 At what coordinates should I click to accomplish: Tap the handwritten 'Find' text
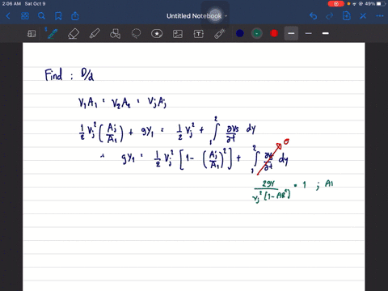pyautogui.click(x=53, y=74)
